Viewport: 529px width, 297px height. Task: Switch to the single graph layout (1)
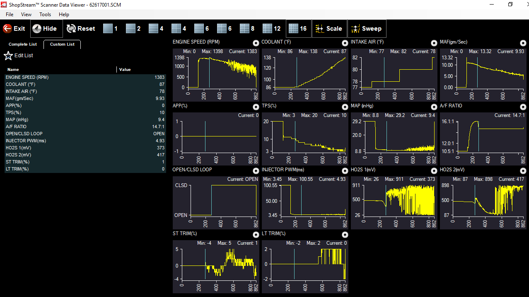108,29
